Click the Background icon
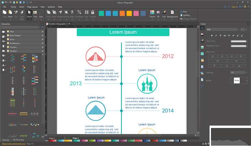The image size is (251, 146). point(172,12)
